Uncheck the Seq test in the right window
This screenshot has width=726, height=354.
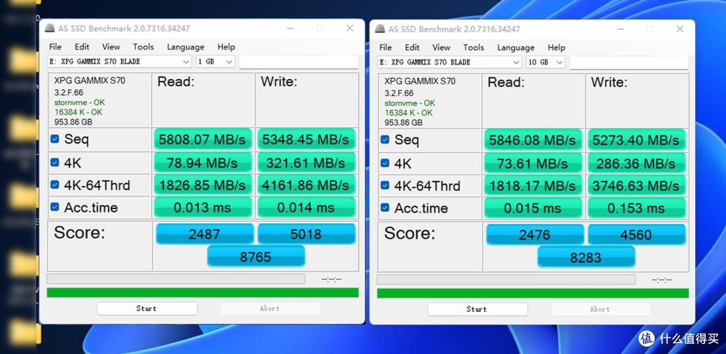coord(385,139)
